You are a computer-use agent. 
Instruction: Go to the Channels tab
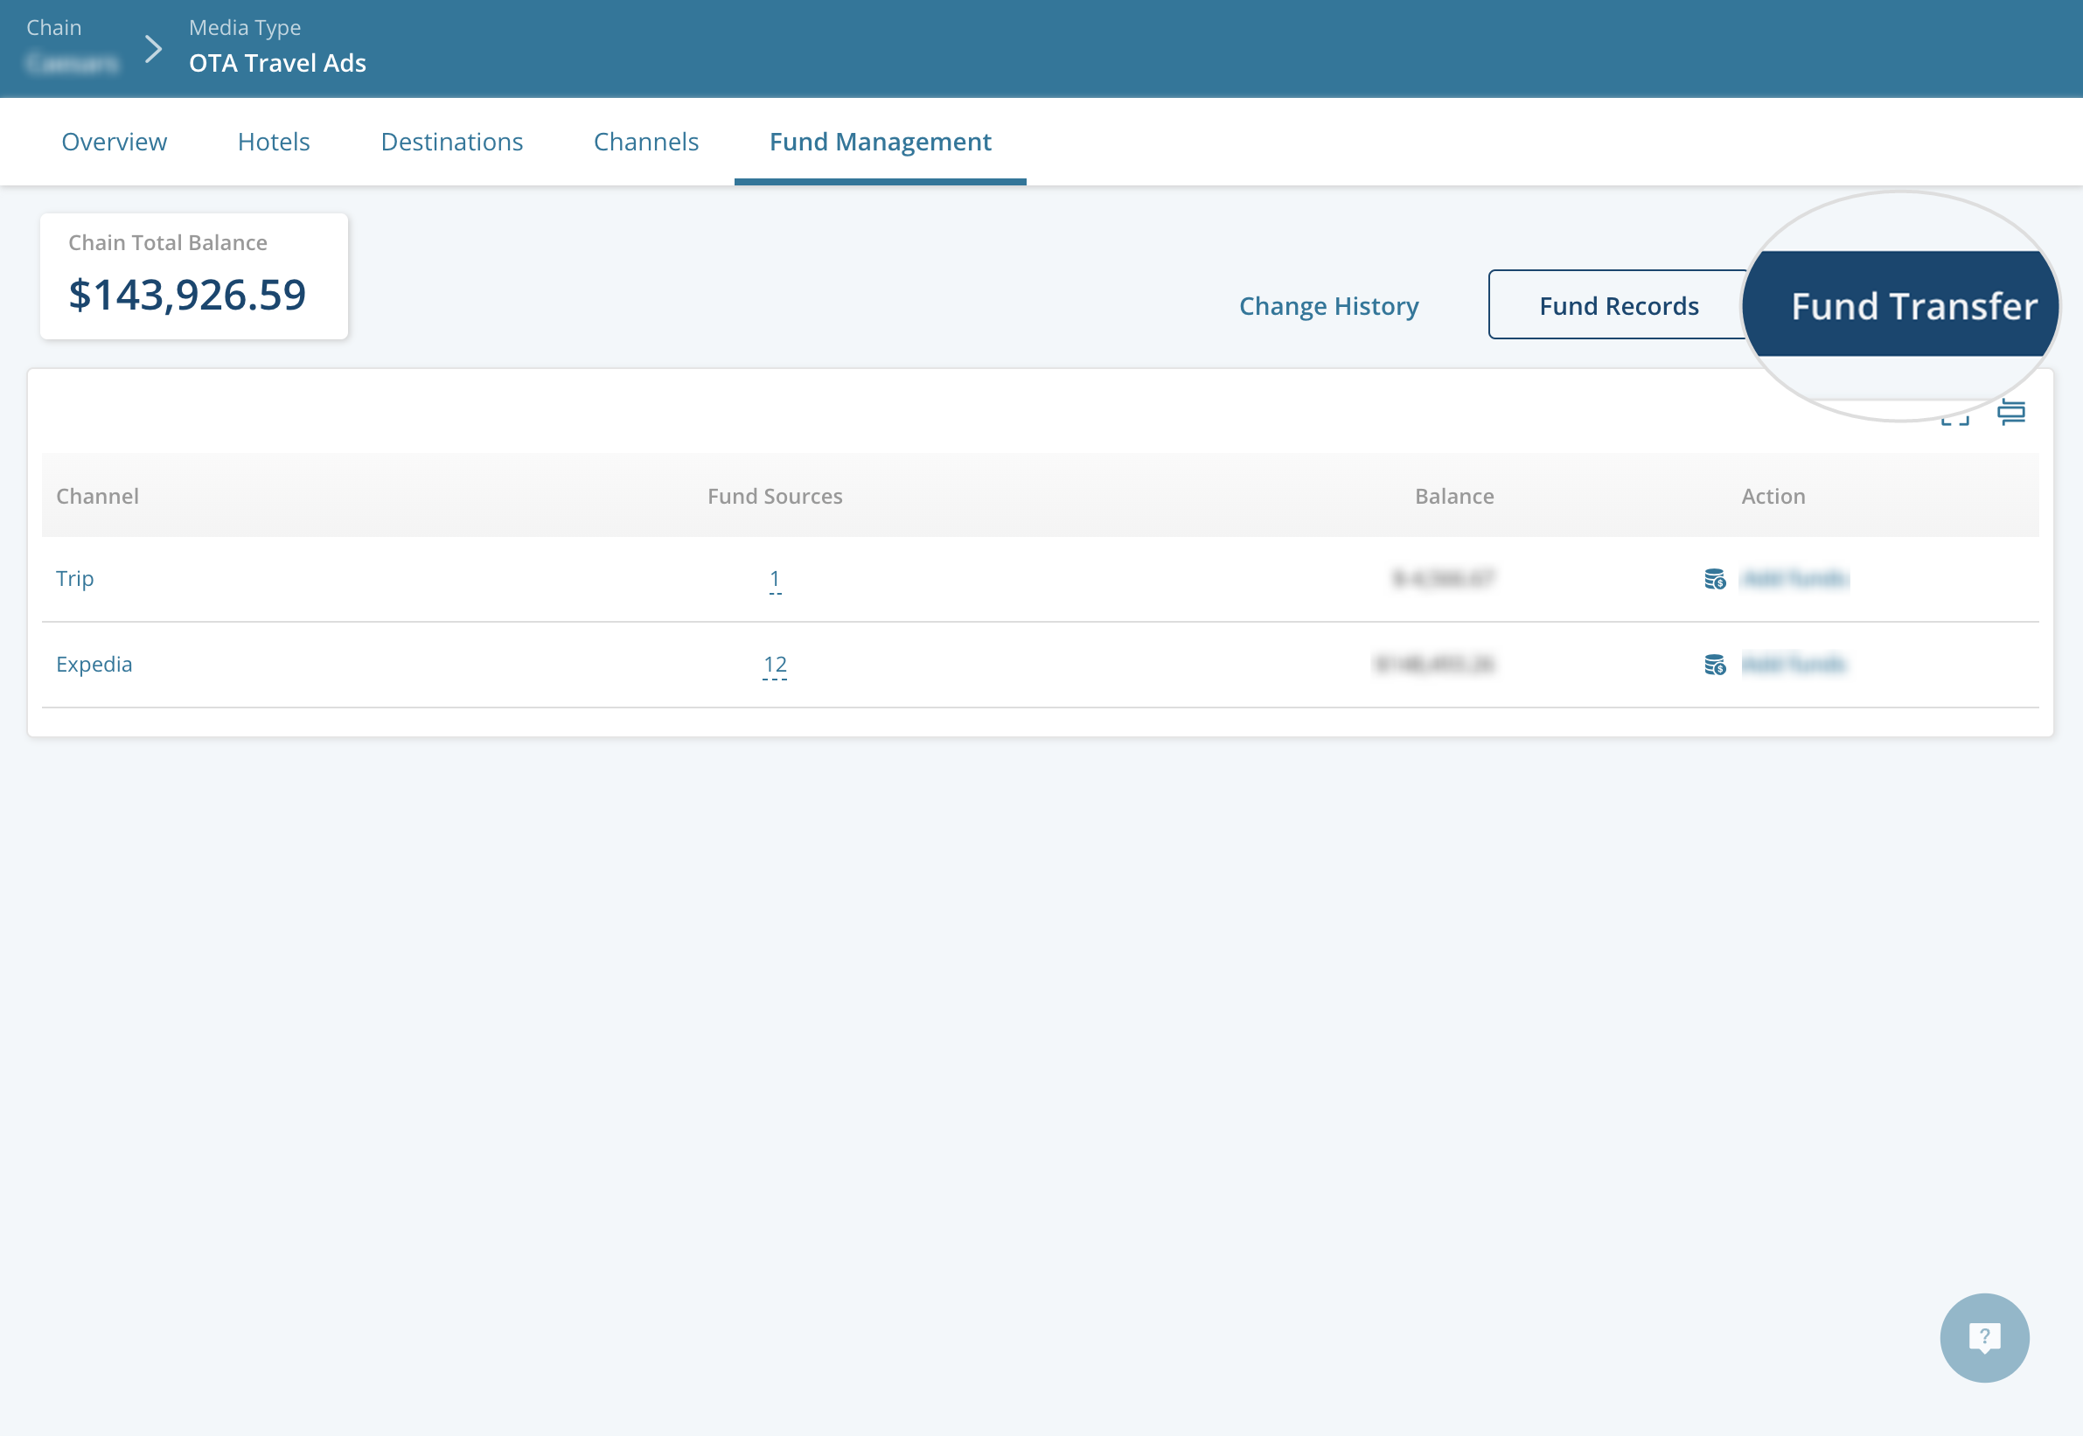pos(646,142)
